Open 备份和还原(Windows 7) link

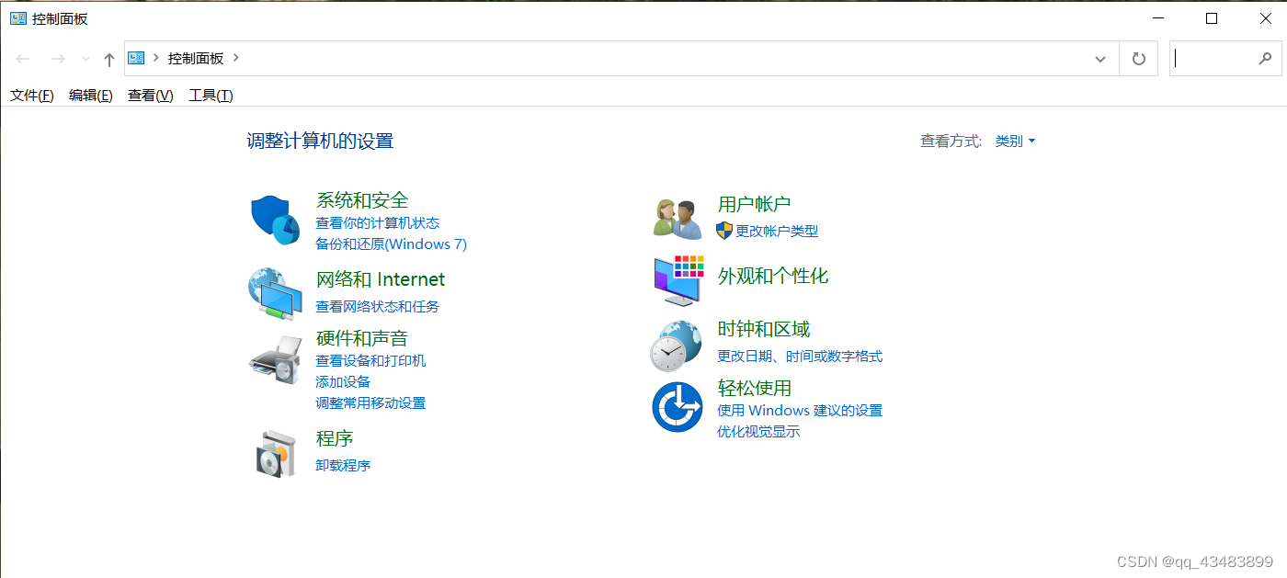coord(391,244)
